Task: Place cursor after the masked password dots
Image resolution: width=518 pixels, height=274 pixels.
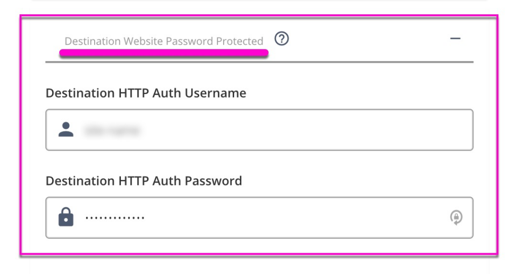Action: point(146,217)
